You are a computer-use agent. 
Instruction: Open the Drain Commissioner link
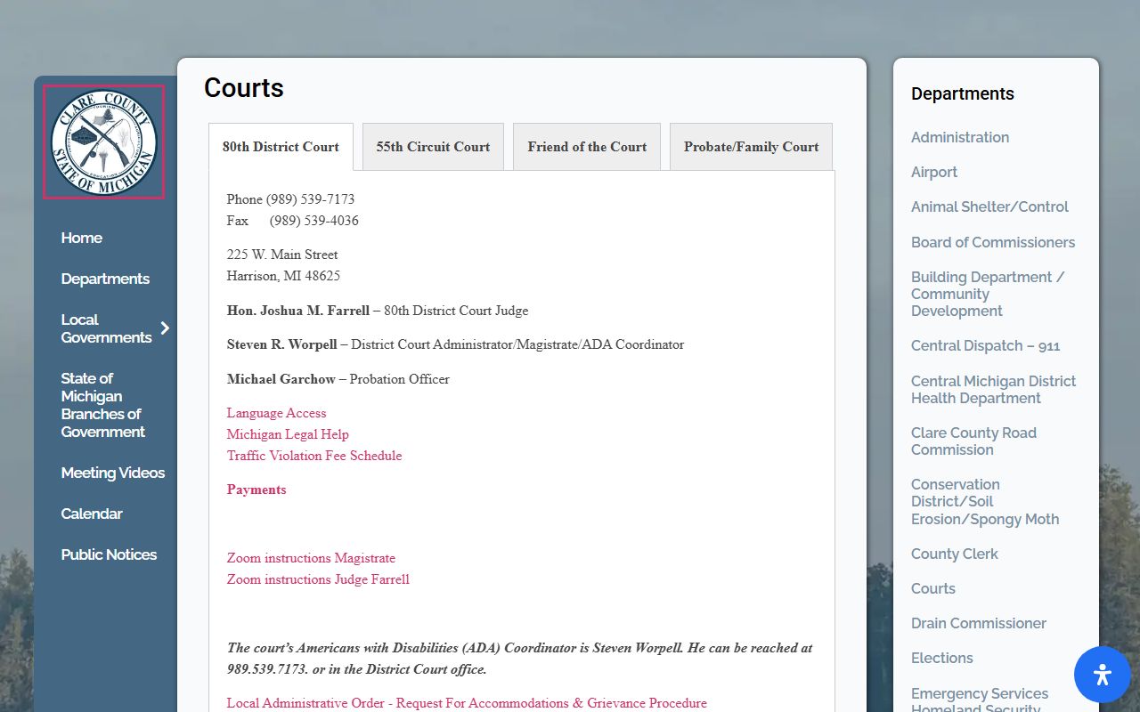click(979, 623)
